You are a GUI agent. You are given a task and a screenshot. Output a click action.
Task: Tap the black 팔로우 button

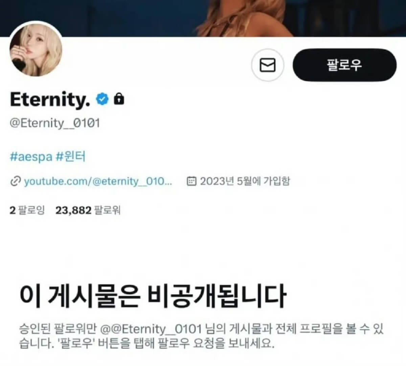[x=344, y=65]
